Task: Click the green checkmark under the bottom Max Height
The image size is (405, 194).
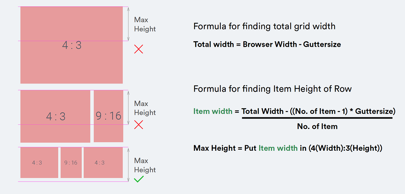Action: point(139,179)
